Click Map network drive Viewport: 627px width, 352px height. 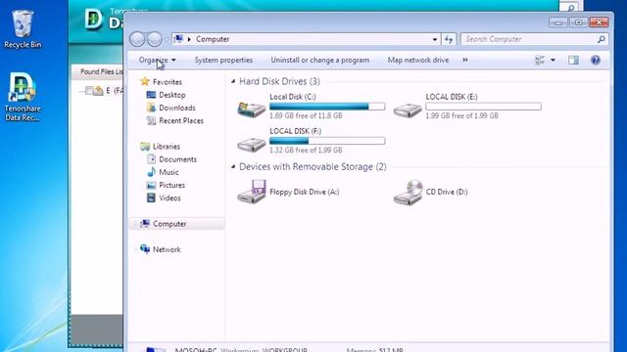(418, 61)
